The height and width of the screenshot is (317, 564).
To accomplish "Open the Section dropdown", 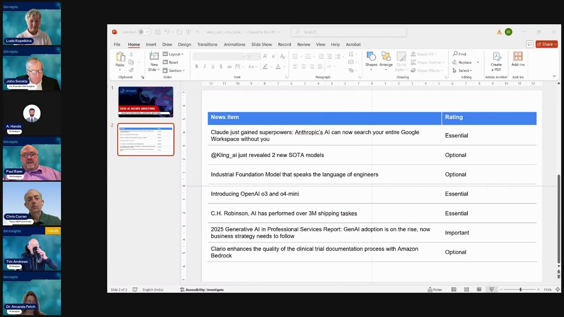I will 174,70.
